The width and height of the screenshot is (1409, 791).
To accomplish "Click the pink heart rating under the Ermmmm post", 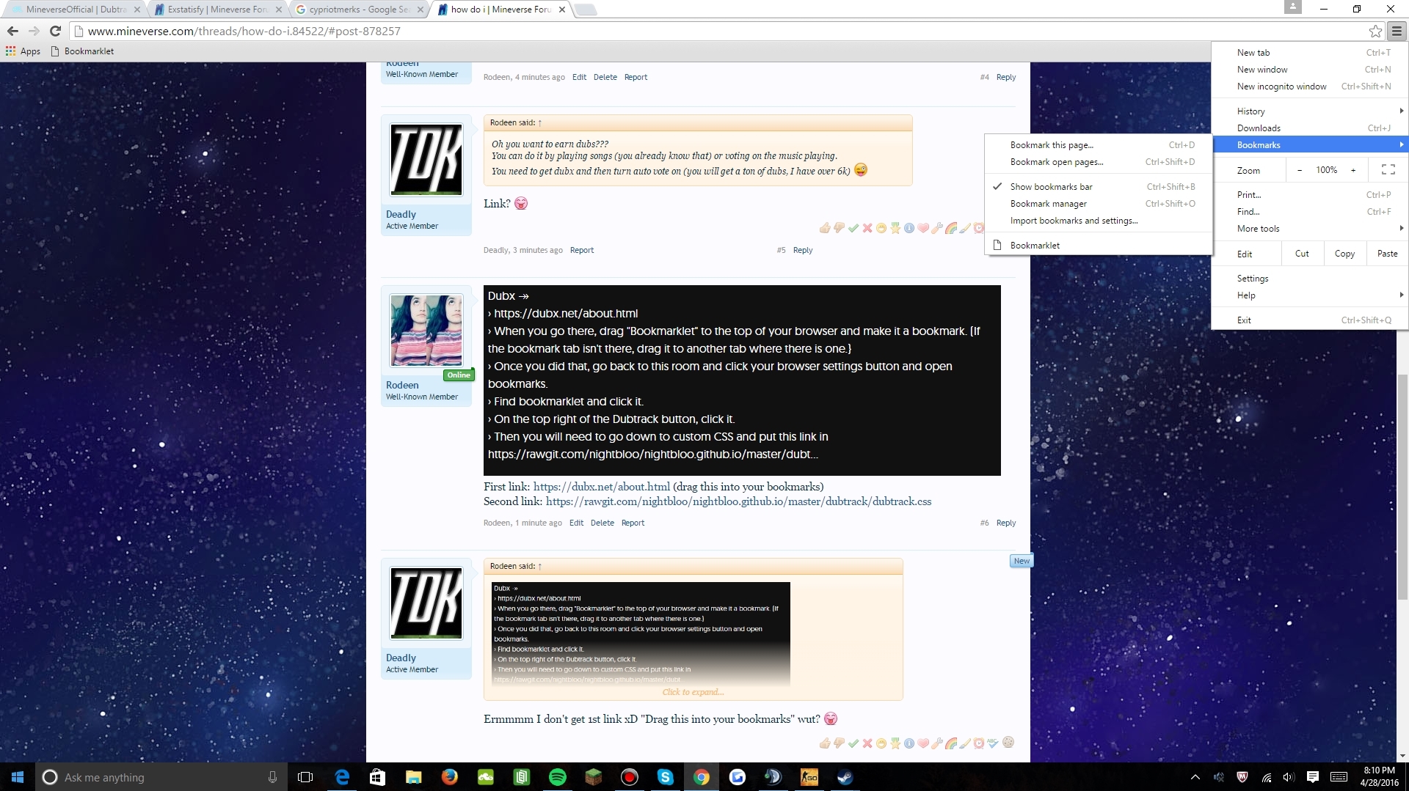I will point(923,743).
